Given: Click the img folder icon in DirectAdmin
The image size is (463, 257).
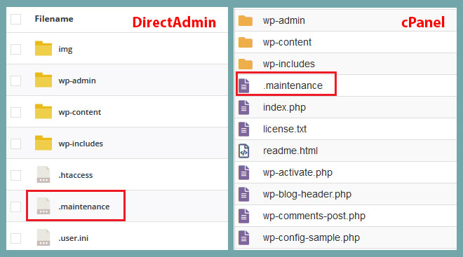Looking at the screenshot, I should (x=43, y=48).
